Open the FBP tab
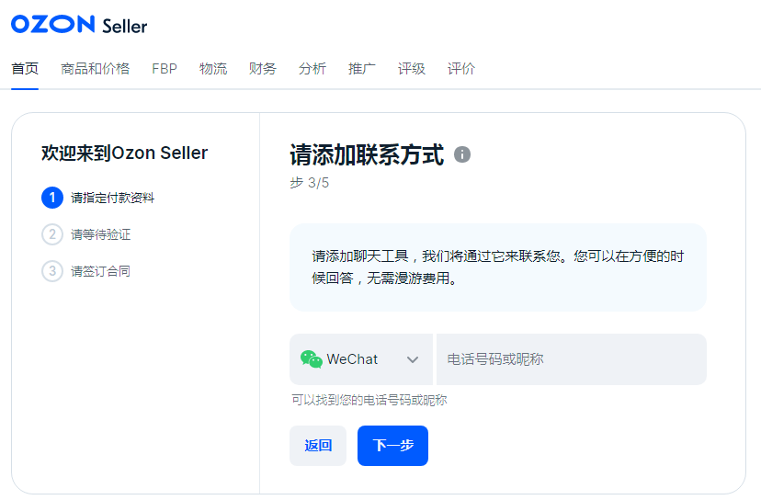Screen dimensions: 761x500 [165, 69]
